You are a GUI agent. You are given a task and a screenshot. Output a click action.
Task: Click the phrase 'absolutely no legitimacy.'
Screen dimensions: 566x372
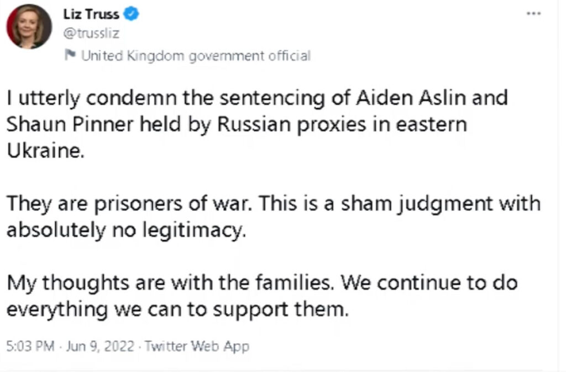(125, 230)
